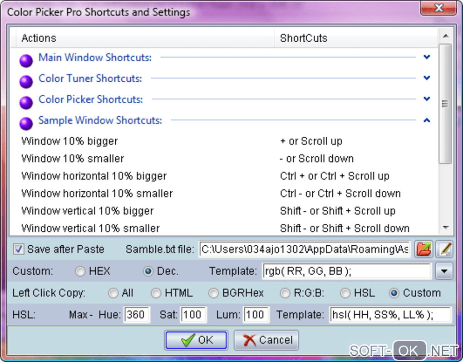Image resolution: width=463 pixels, height=362 pixels.
Task: Edit the Samble.txt file with pencil icon
Action: click(444, 249)
